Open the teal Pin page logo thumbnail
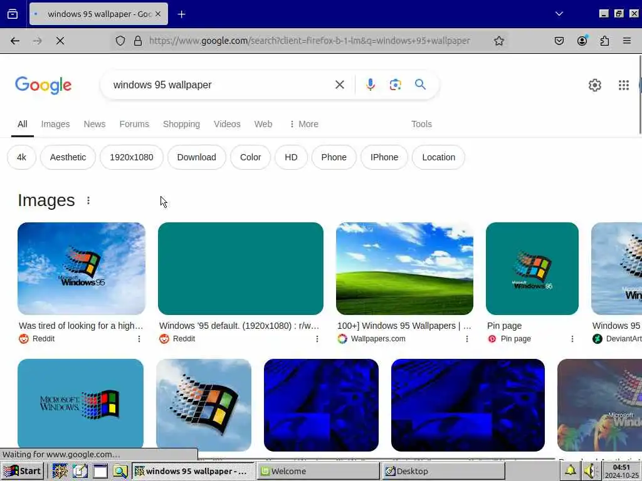 click(x=532, y=268)
